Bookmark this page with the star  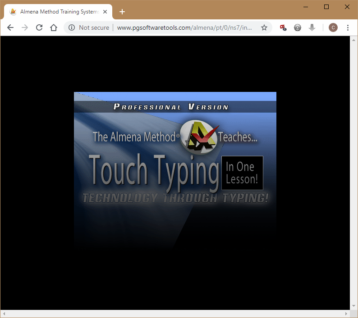(x=264, y=27)
